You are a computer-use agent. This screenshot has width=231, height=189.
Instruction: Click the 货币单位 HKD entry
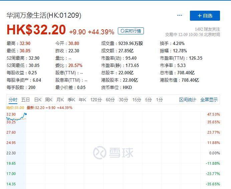[x=117, y=87]
